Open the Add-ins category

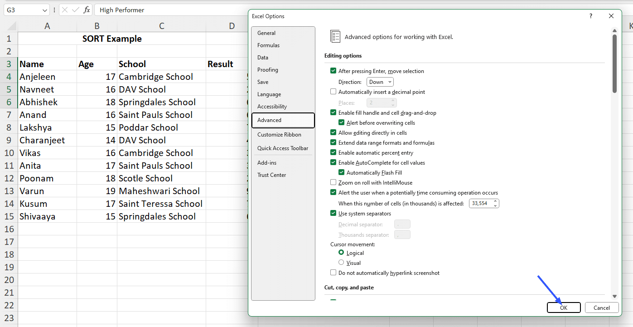283,163
